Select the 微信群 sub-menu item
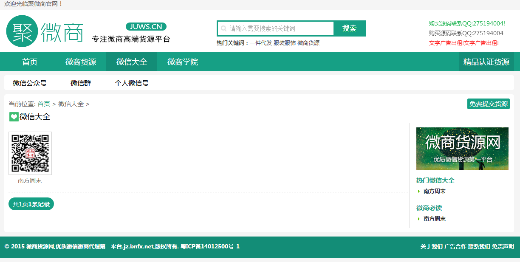Image resolution: width=520 pixels, height=262 pixels. (x=81, y=83)
